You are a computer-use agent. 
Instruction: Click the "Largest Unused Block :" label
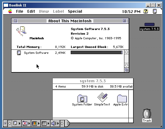click(x=90, y=47)
